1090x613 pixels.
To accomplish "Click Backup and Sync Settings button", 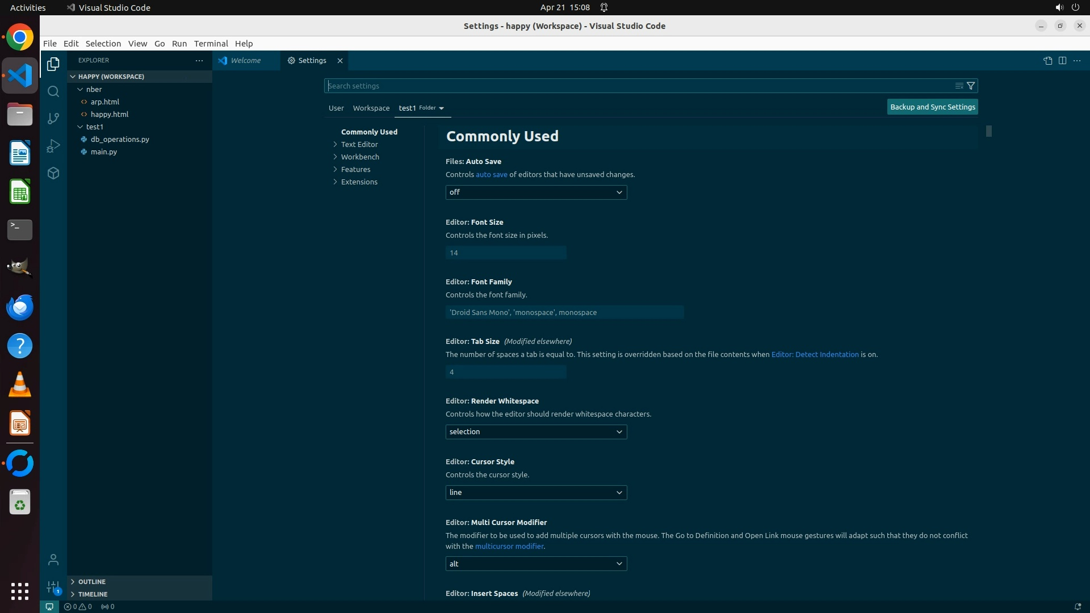I will click(x=932, y=107).
